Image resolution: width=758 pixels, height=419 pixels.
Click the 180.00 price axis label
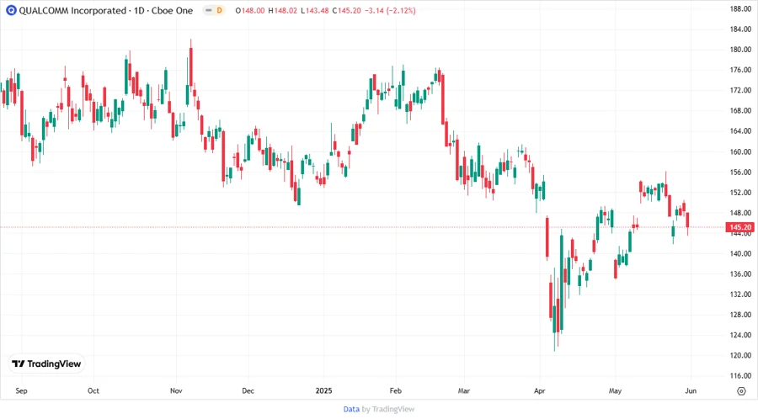740,50
